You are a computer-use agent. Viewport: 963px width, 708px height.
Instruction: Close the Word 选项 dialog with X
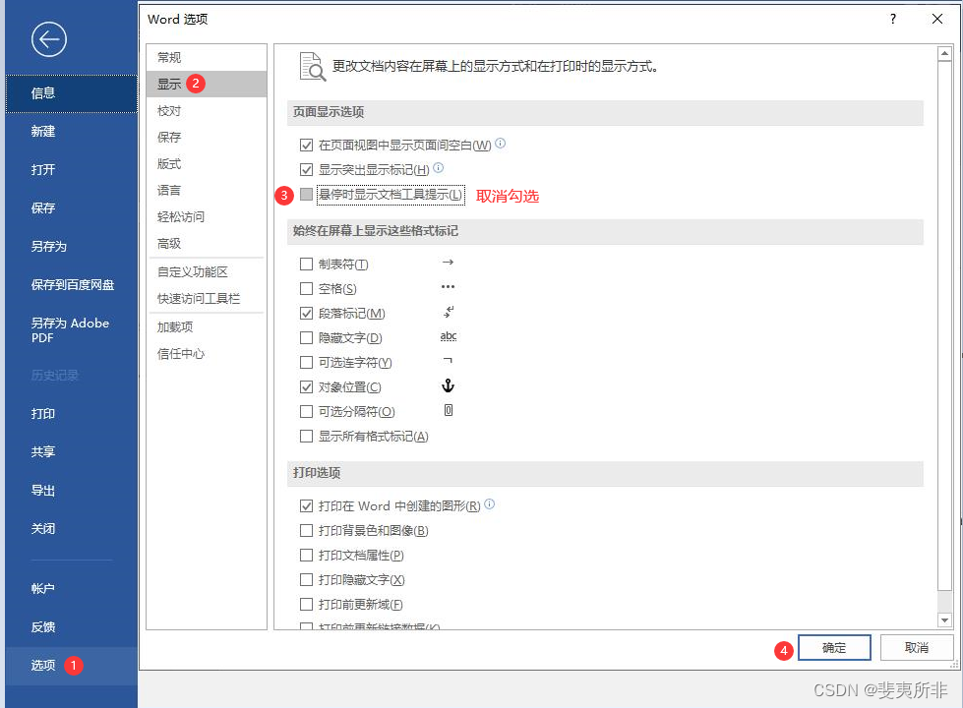937,19
